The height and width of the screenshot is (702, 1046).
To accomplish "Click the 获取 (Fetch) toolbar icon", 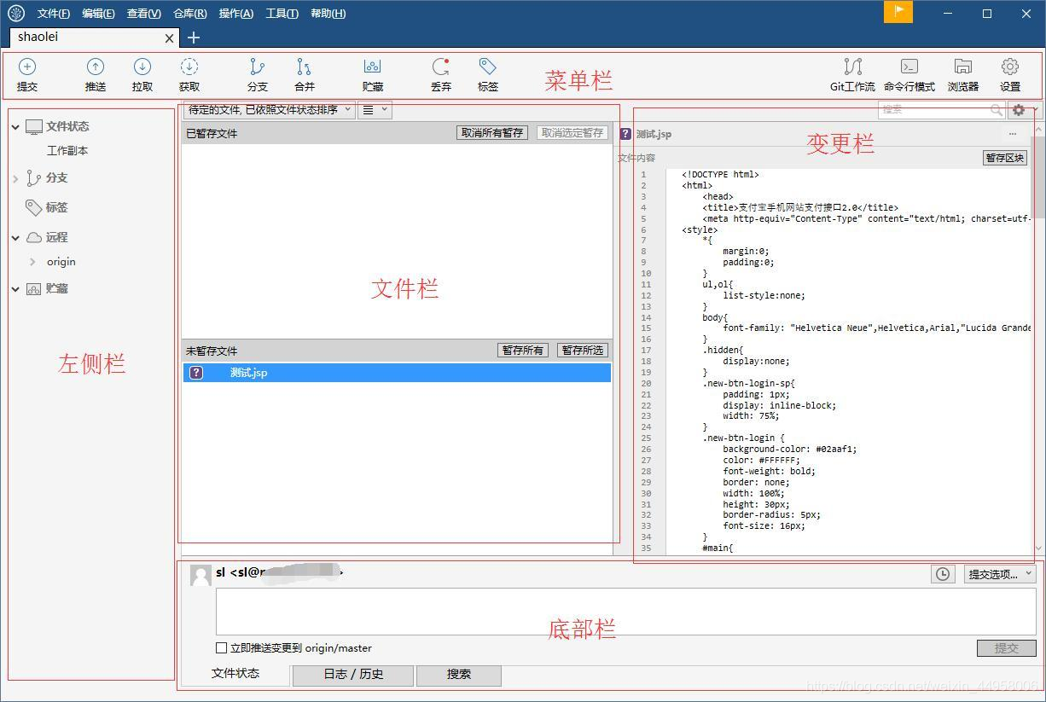I will click(189, 67).
